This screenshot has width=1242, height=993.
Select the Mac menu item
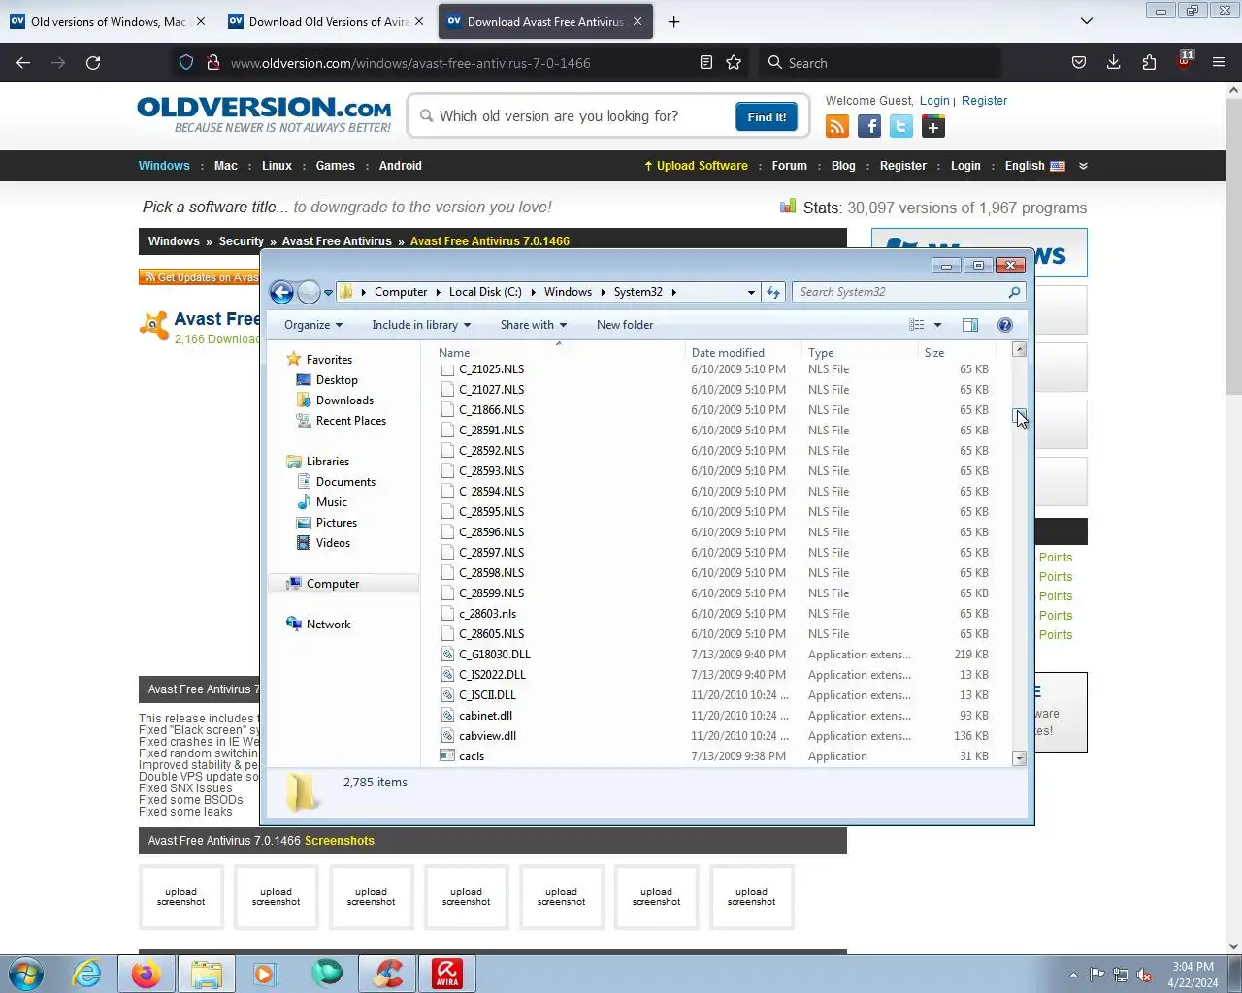[x=226, y=166]
